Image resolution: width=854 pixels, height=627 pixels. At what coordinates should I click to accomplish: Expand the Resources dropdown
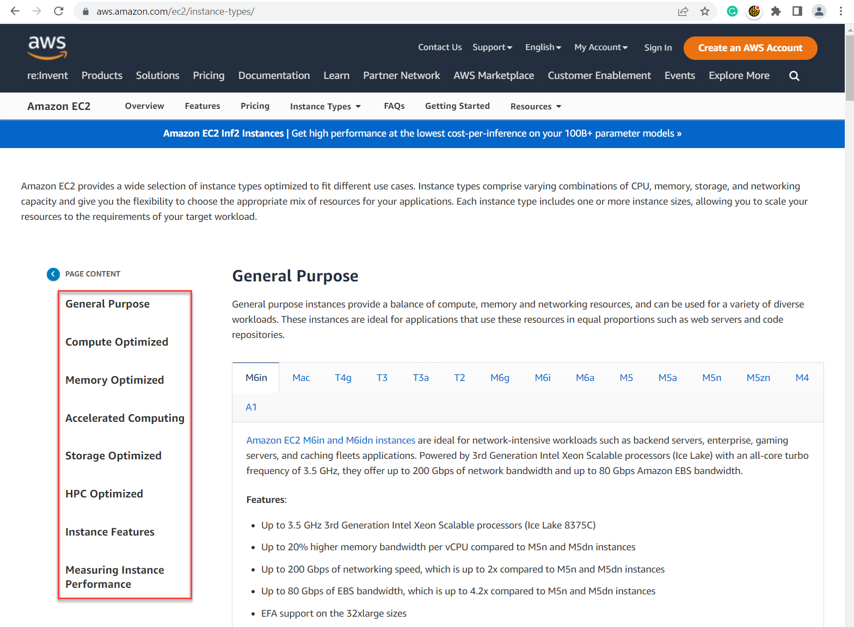point(536,106)
